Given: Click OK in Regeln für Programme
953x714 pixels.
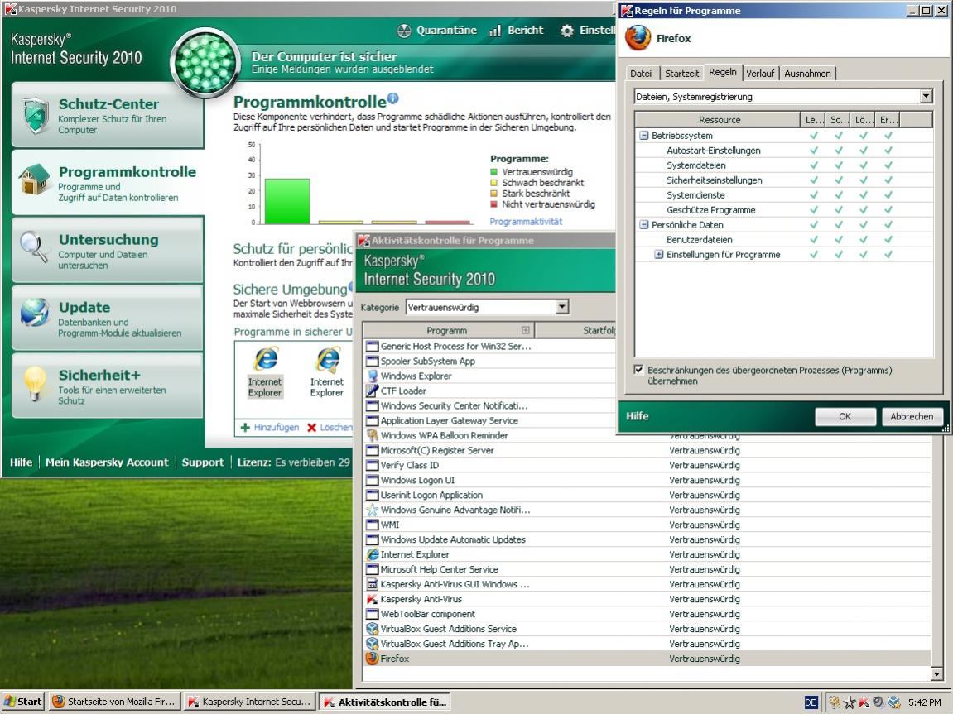Looking at the screenshot, I should [x=845, y=416].
